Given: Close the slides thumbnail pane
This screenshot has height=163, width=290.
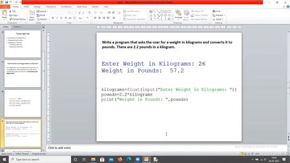Looking at the screenshot, I should pyautogui.click(x=43, y=27).
